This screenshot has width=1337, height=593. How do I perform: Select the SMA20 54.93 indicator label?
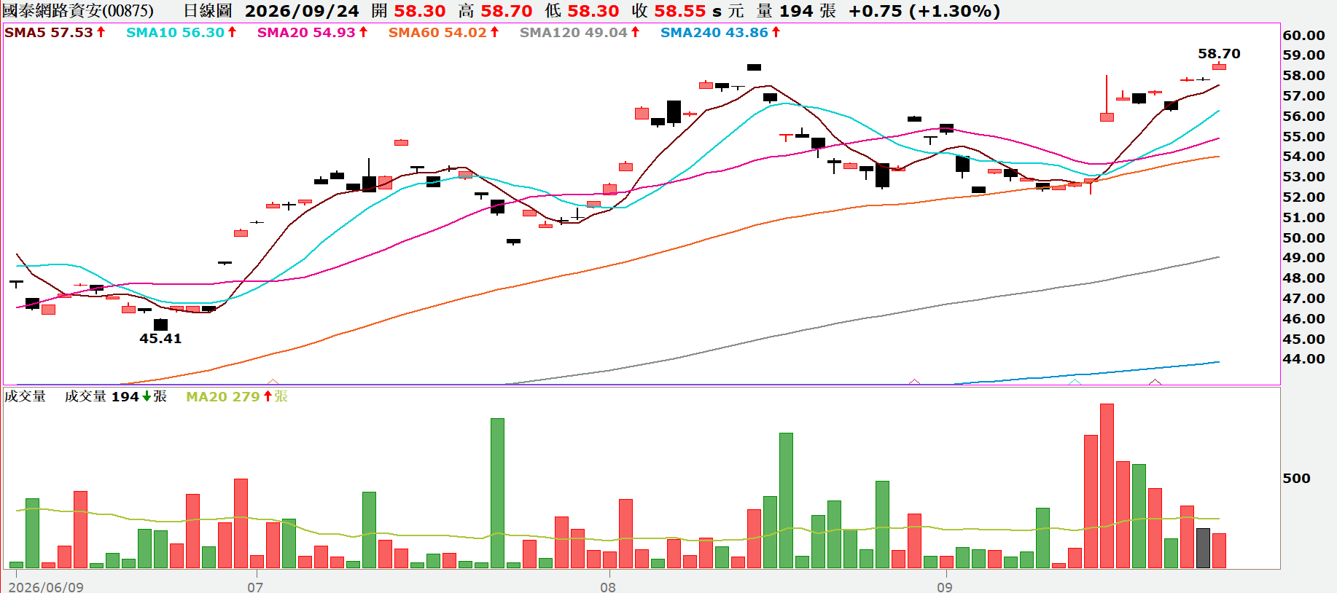point(312,32)
